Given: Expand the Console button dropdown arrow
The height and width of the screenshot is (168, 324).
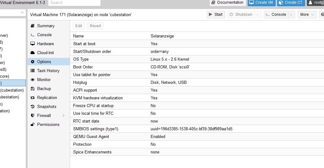Looking at the screenshot, I should pos(291,15).
